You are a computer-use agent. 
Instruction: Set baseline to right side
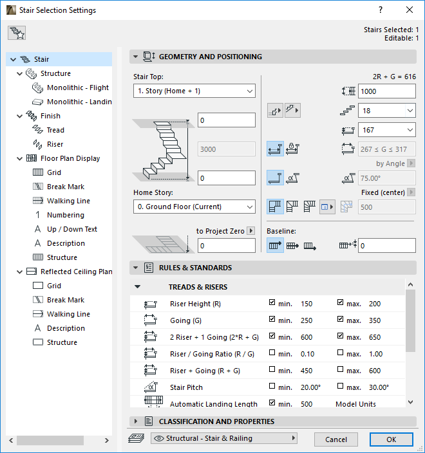[x=310, y=245]
